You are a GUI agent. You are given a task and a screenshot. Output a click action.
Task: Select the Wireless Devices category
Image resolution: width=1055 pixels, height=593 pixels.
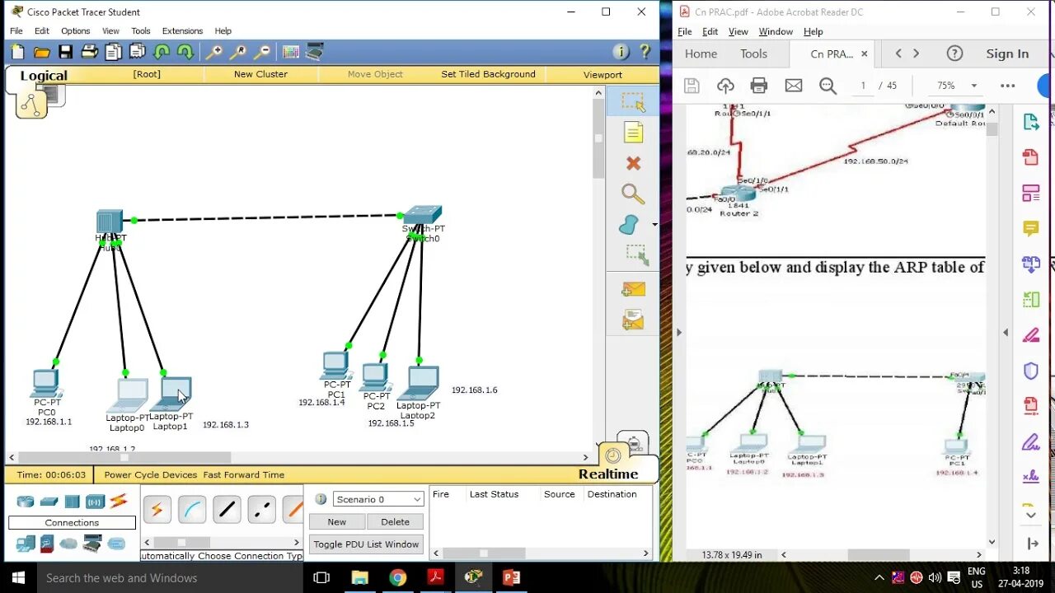point(95,501)
